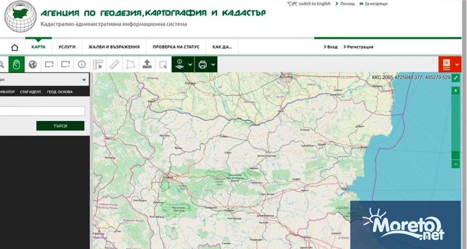Click the globe full-extent icon
This screenshot has width=467, height=249.
coord(32,64)
